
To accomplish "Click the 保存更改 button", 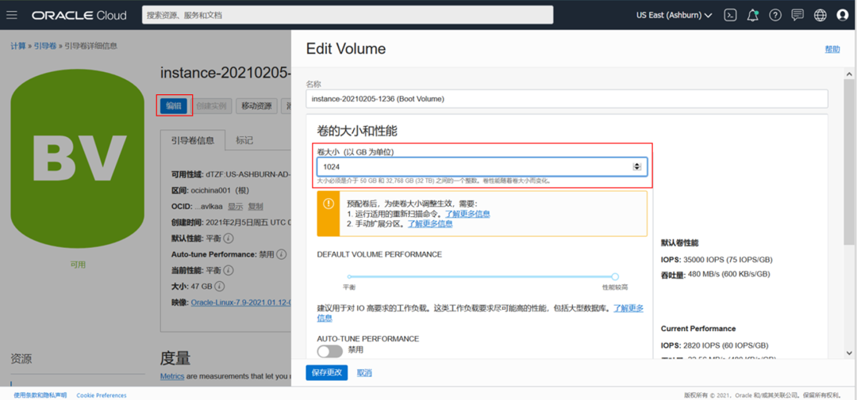I will (326, 373).
